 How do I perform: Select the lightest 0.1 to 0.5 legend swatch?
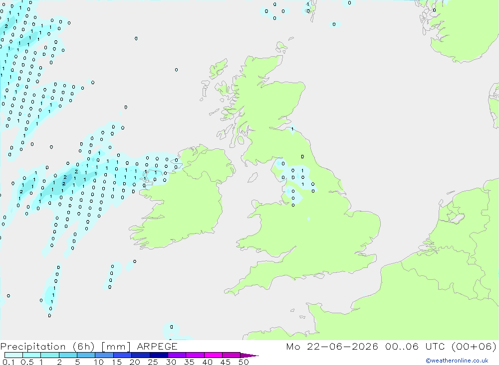13,355
